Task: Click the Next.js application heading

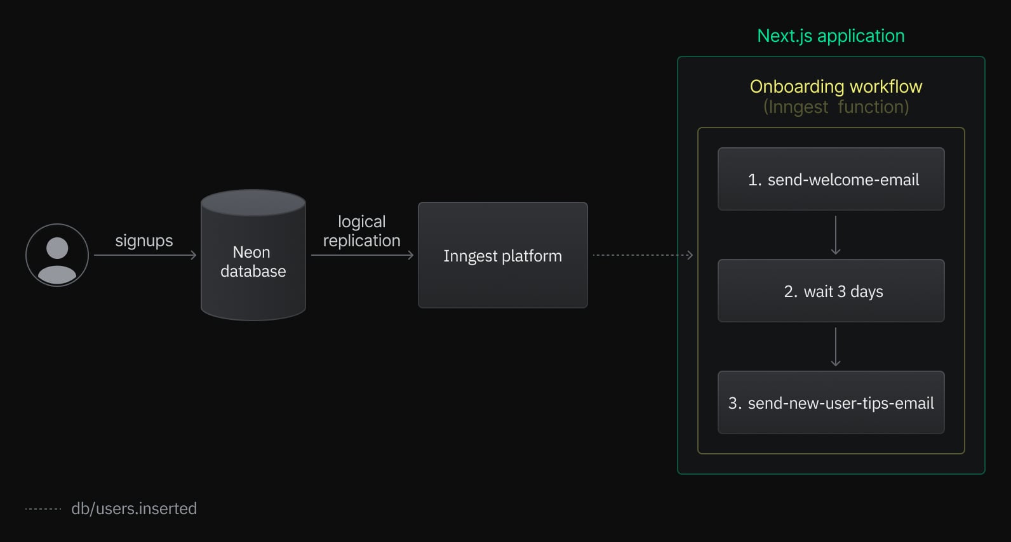Action: tap(831, 36)
